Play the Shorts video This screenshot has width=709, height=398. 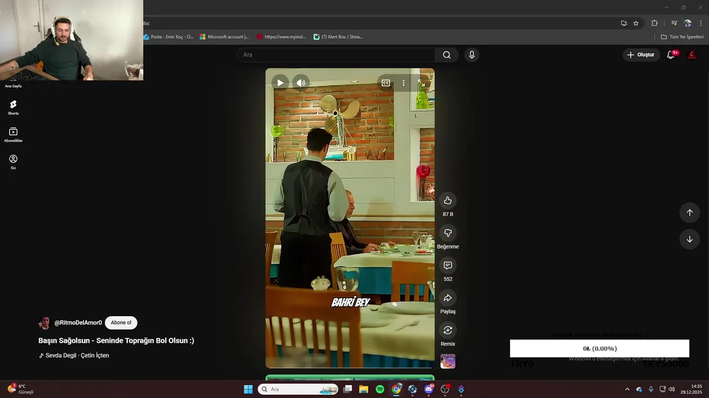click(x=280, y=83)
